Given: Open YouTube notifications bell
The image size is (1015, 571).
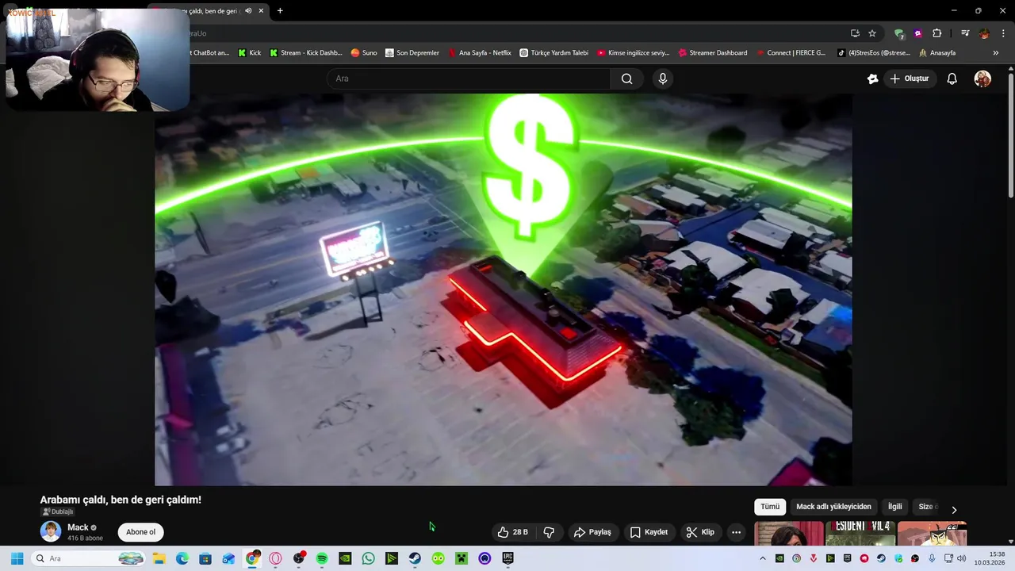Looking at the screenshot, I should coord(952,79).
